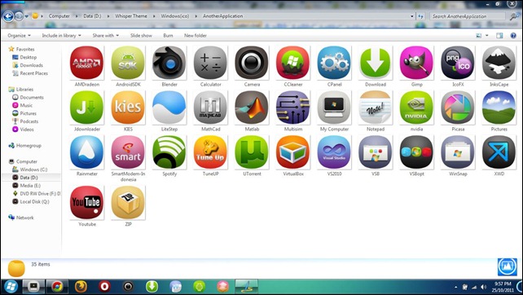
Task: Select the VS2010 icon file
Action: tap(334, 152)
